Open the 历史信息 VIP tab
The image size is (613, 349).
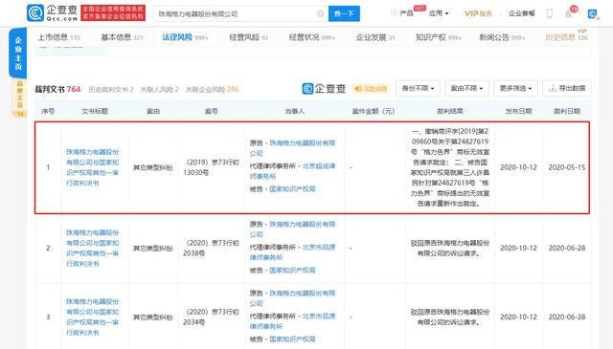click(566, 37)
